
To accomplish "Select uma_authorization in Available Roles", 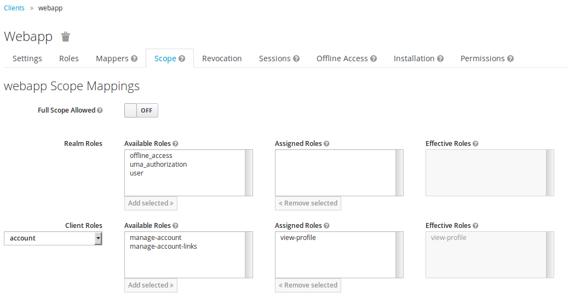I will tap(158, 165).
